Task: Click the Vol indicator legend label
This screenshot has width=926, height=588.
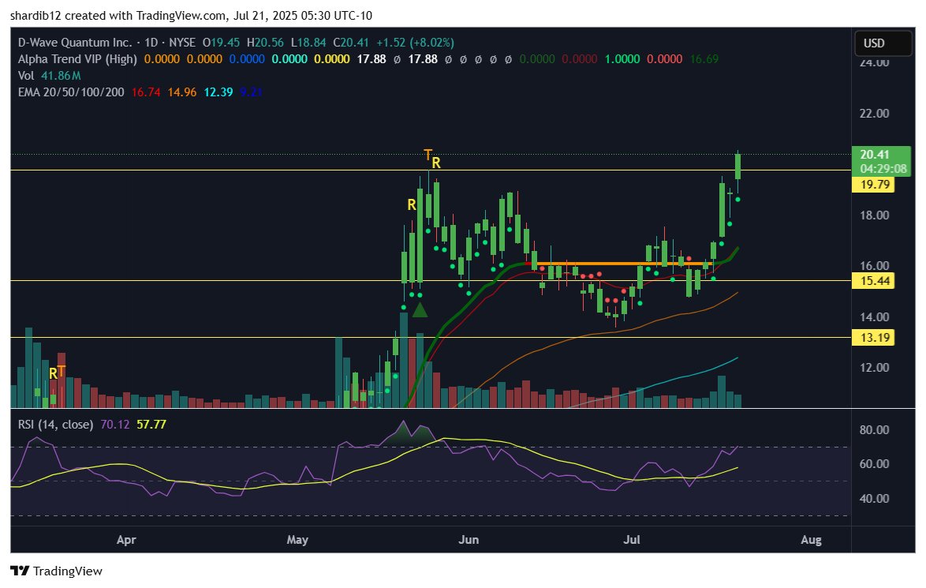Action: click(26, 76)
